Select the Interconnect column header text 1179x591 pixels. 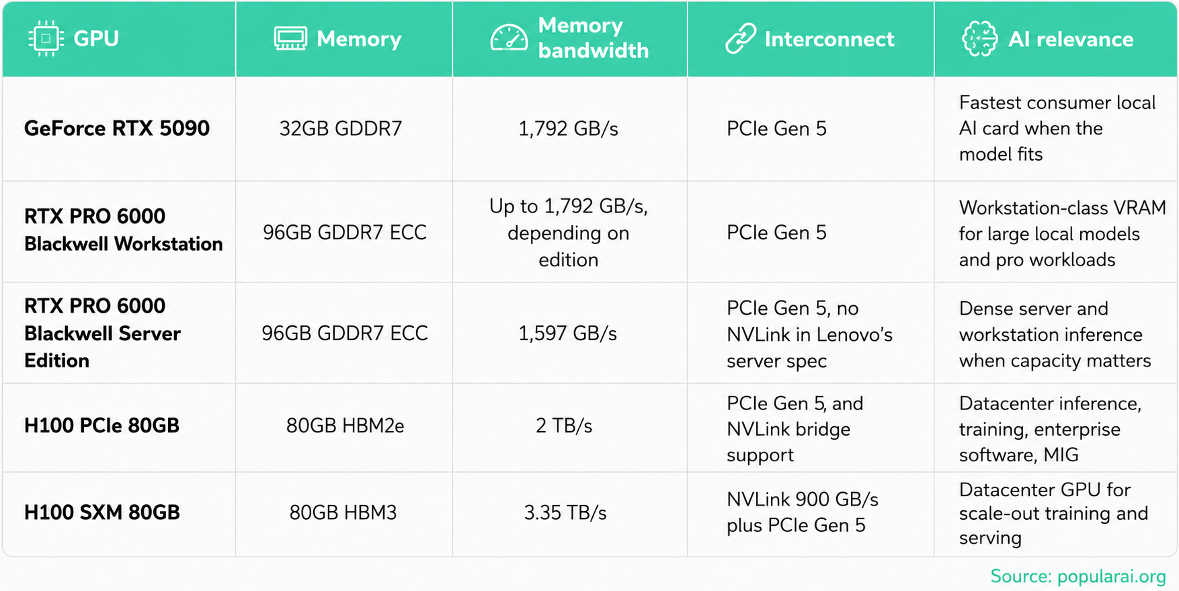coord(829,39)
